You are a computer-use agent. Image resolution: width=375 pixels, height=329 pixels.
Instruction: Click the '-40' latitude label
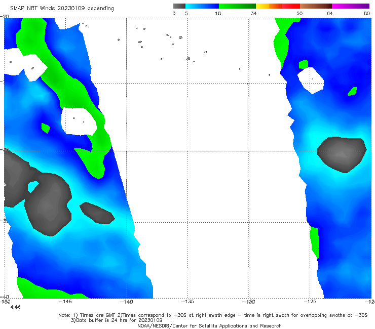[5, 297]
